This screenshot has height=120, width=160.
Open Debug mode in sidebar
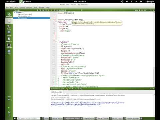(x=9, y=33)
